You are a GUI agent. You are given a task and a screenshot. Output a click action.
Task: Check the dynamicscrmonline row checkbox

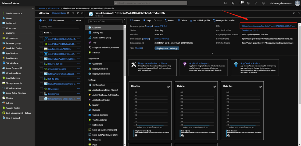pos(41,69)
